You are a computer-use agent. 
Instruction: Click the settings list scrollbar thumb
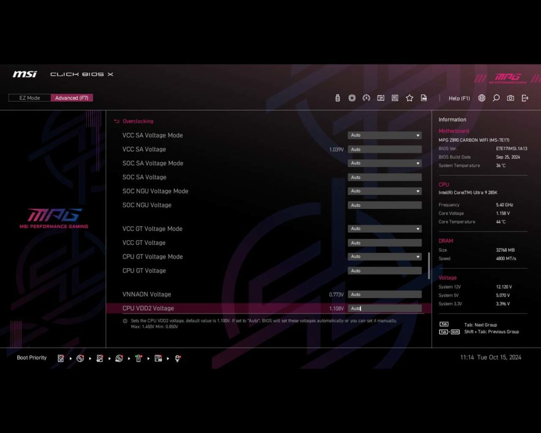429,265
